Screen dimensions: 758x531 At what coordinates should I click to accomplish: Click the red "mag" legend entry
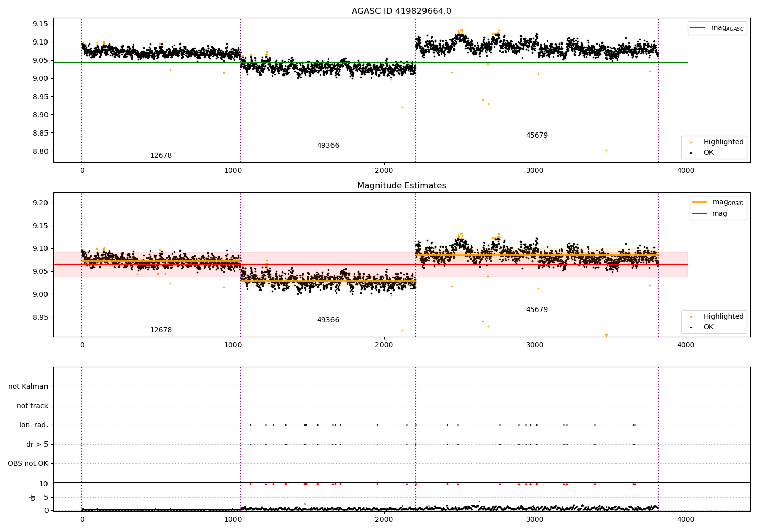click(x=709, y=214)
